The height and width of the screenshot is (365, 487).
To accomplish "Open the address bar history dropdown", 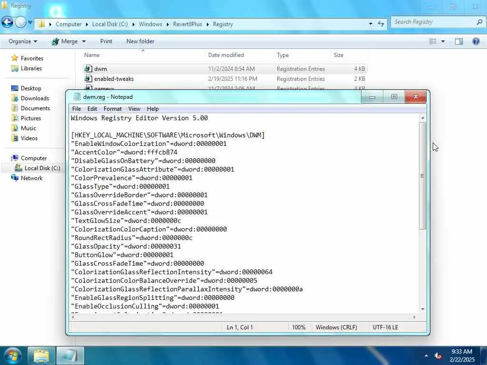I will click(x=370, y=24).
